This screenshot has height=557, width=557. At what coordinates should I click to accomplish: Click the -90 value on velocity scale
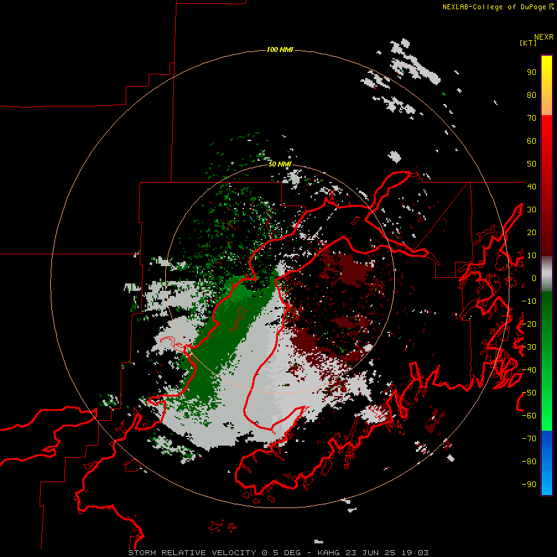529,485
